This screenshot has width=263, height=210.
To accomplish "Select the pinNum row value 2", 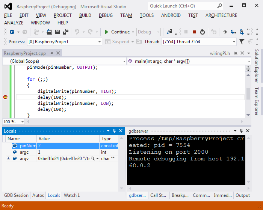I will coord(68,146).
